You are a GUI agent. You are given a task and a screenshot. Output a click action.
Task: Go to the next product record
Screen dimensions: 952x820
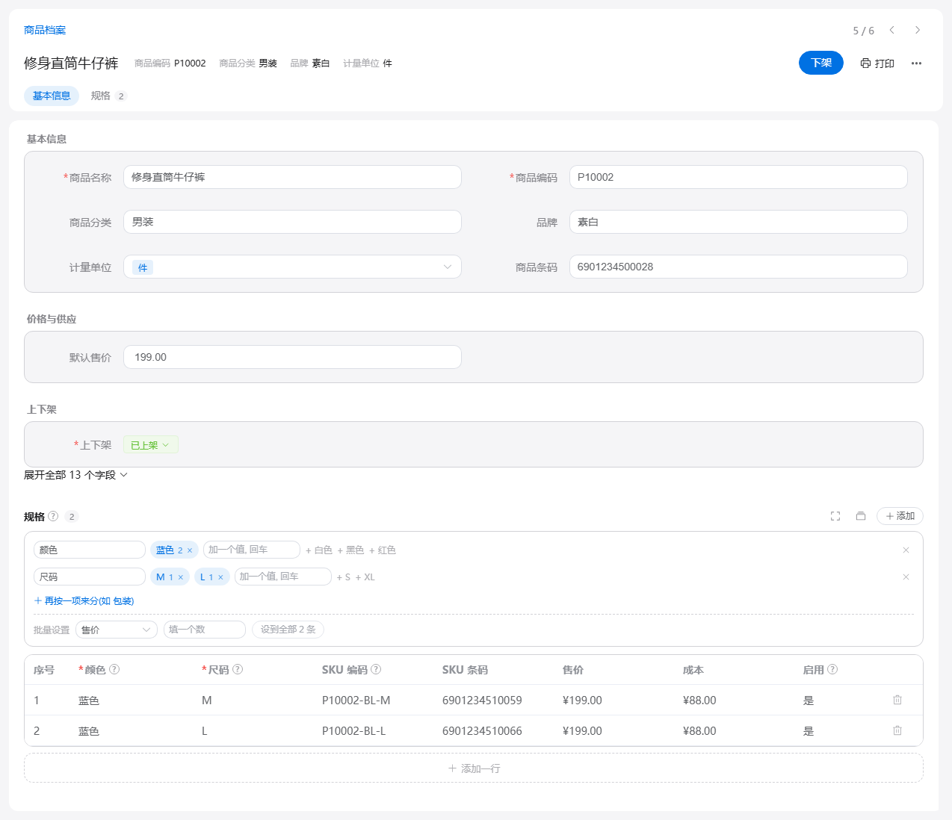918,30
